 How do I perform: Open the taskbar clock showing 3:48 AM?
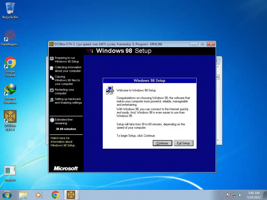pos(254,195)
